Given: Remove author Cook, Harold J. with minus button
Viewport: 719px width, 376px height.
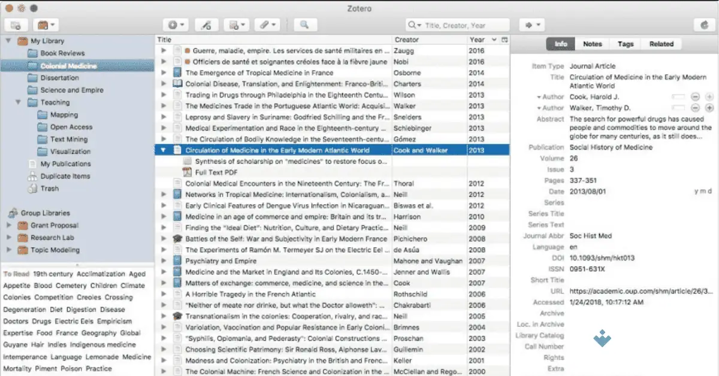Looking at the screenshot, I should (x=696, y=96).
